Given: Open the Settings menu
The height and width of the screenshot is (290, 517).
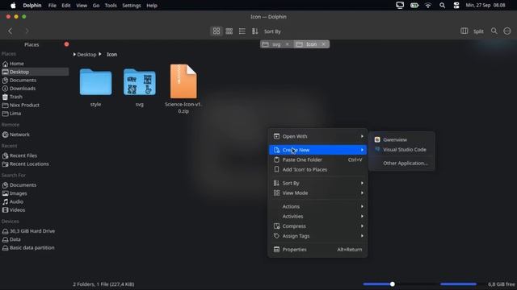Looking at the screenshot, I should [x=131, y=6].
